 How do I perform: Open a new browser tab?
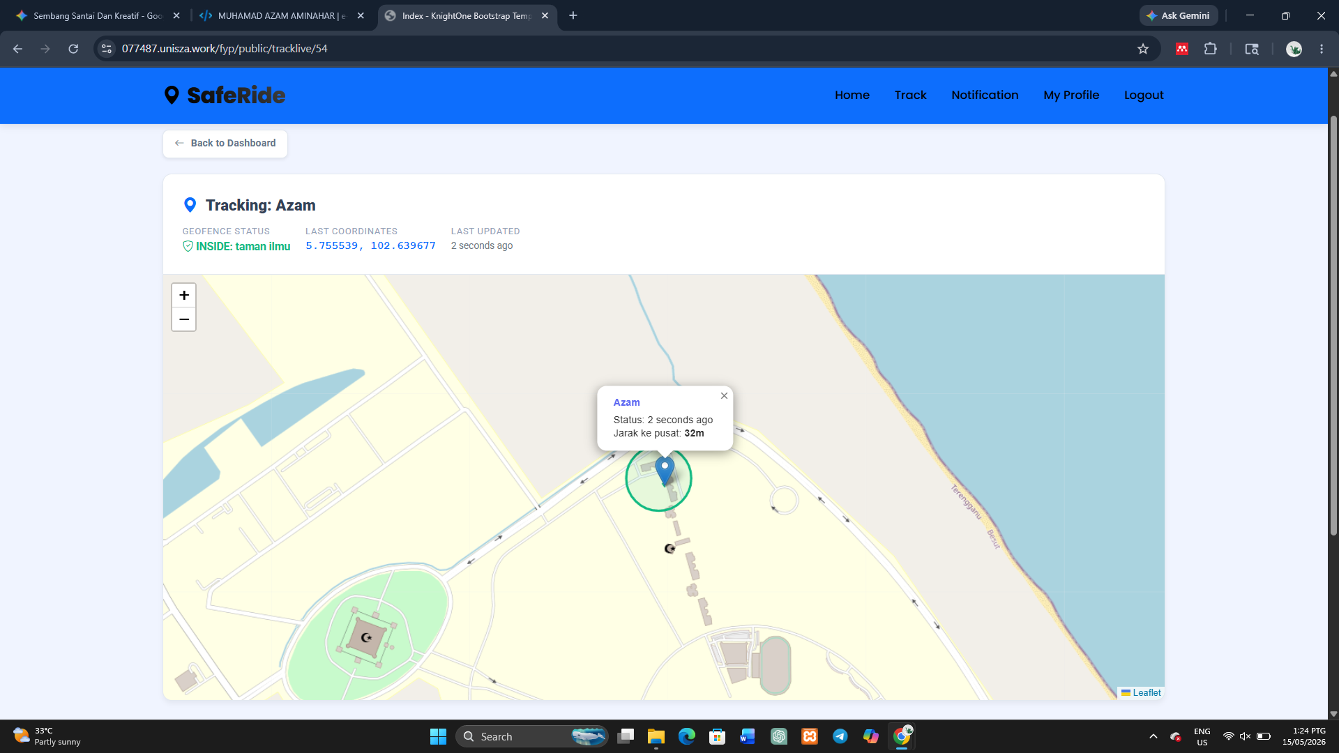pyautogui.click(x=573, y=15)
